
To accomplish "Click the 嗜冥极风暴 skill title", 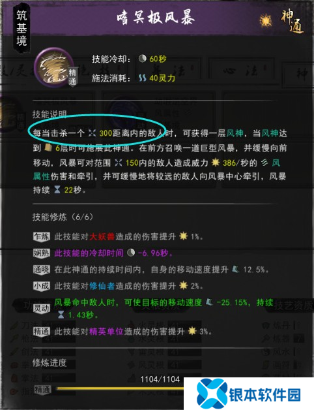I will pyautogui.click(x=156, y=18).
